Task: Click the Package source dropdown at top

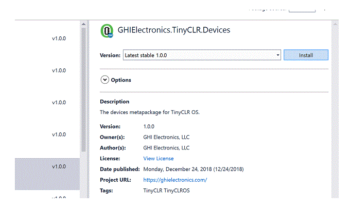Action: click(302, 10)
